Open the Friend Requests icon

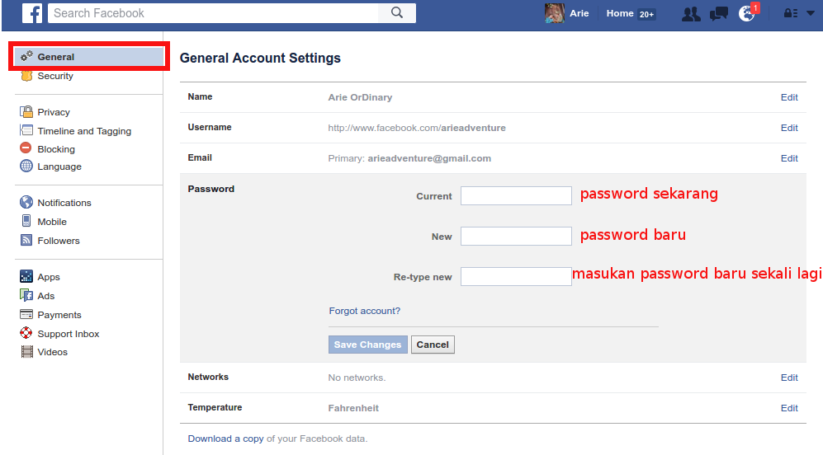[692, 14]
